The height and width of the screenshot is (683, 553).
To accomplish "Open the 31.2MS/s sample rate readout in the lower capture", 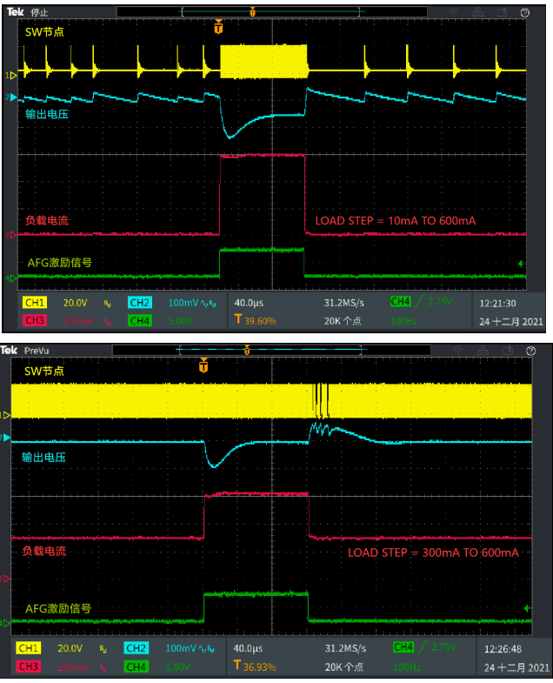I will (x=344, y=648).
